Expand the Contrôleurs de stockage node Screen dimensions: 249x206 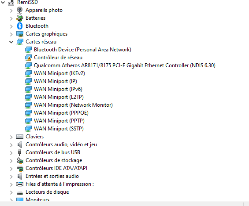click(x=11, y=161)
